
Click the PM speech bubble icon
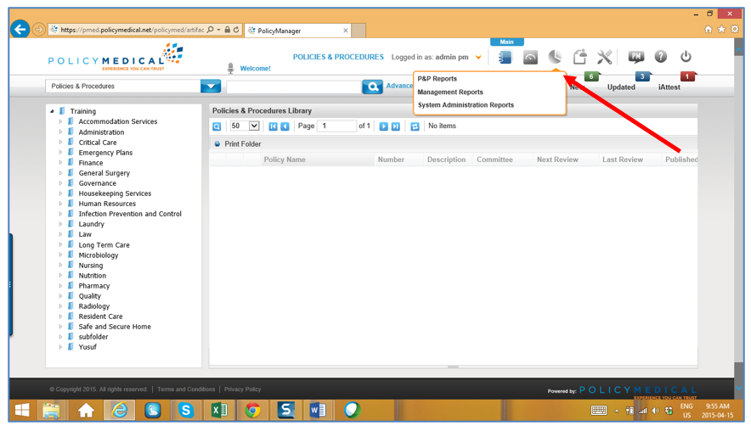tap(635, 57)
